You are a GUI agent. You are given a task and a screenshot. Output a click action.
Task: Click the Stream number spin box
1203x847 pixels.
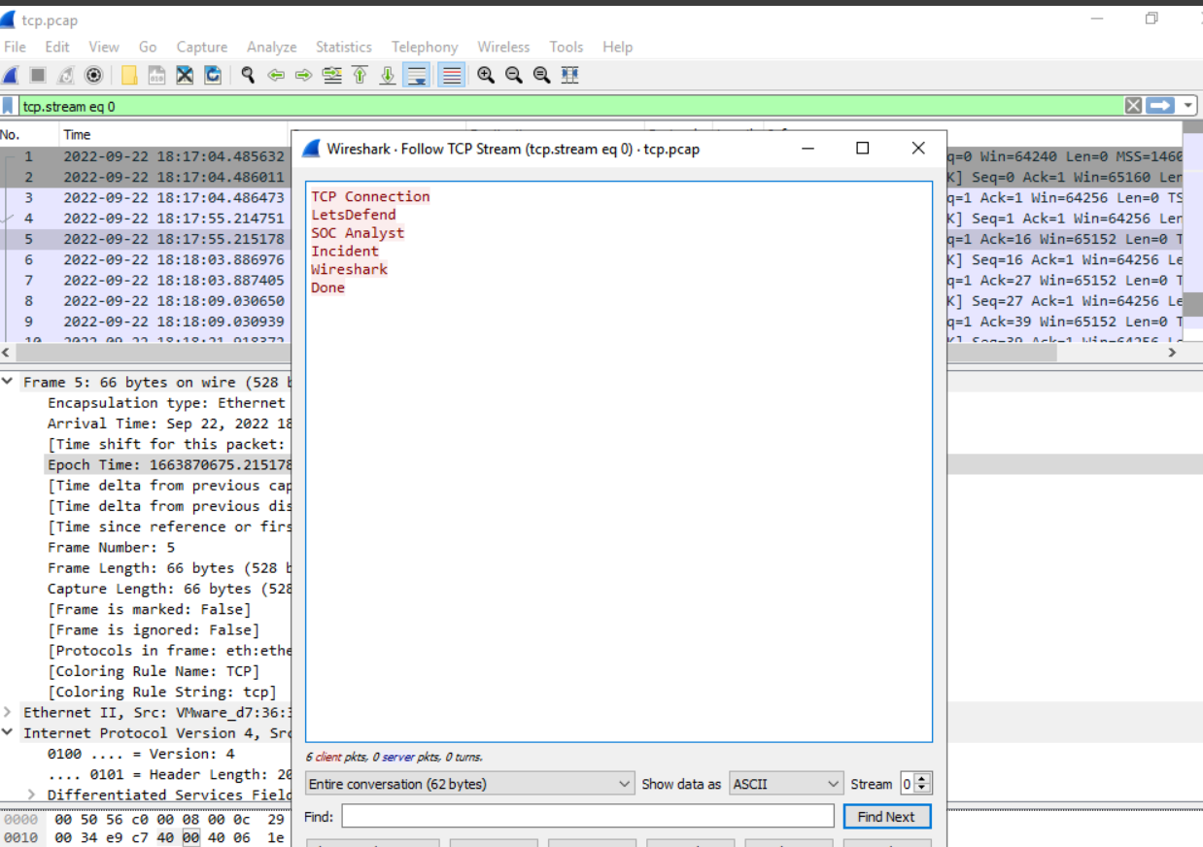915,784
